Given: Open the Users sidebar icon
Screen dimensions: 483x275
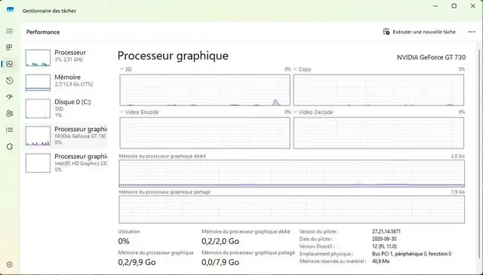Looking at the screenshot, I should tap(10, 114).
